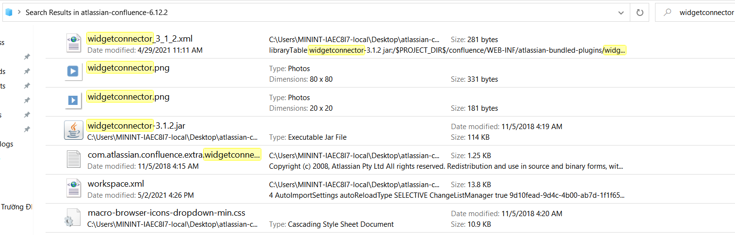This screenshot has width=735, height=235.
Task: Select the 80 x 80 widgetconnector.png icon
Action: click(73, 72)
